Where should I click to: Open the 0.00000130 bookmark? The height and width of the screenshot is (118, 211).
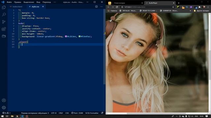[169, 11]
